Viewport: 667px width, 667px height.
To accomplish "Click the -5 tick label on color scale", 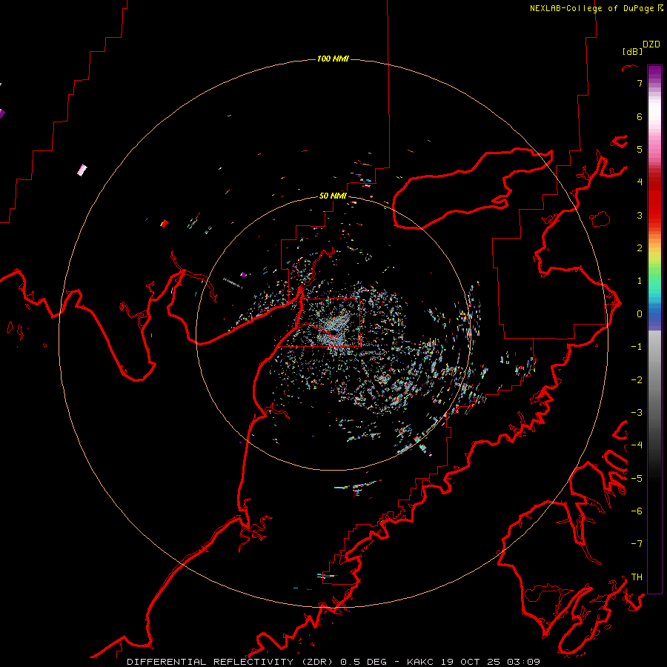I will tap(637, 479).
